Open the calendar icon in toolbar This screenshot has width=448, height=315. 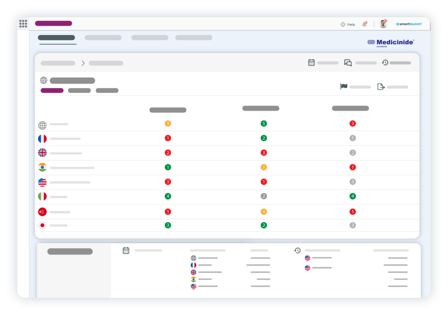click(x=312, y=62)
